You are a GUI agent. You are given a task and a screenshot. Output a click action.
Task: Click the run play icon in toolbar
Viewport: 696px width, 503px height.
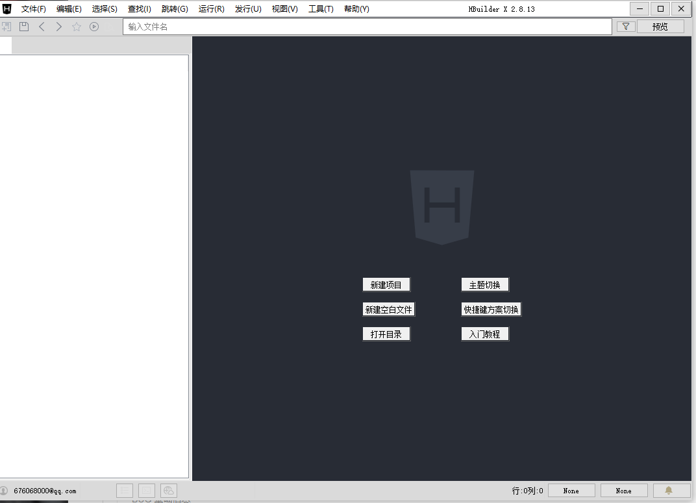[x=94, y=27]
